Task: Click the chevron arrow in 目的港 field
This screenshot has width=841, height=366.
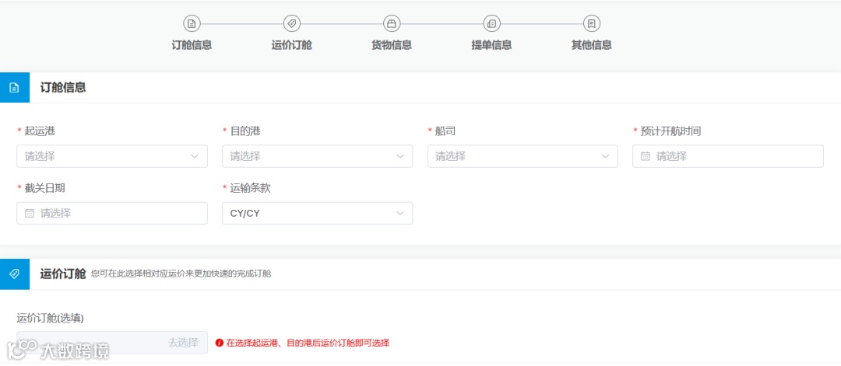Action: 400,156
